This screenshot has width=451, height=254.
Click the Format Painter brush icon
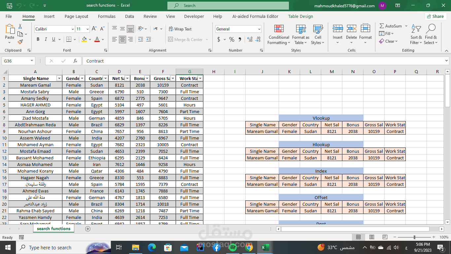(20, 42)
